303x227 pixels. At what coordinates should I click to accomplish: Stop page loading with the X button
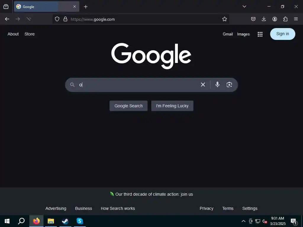point(29,19)
